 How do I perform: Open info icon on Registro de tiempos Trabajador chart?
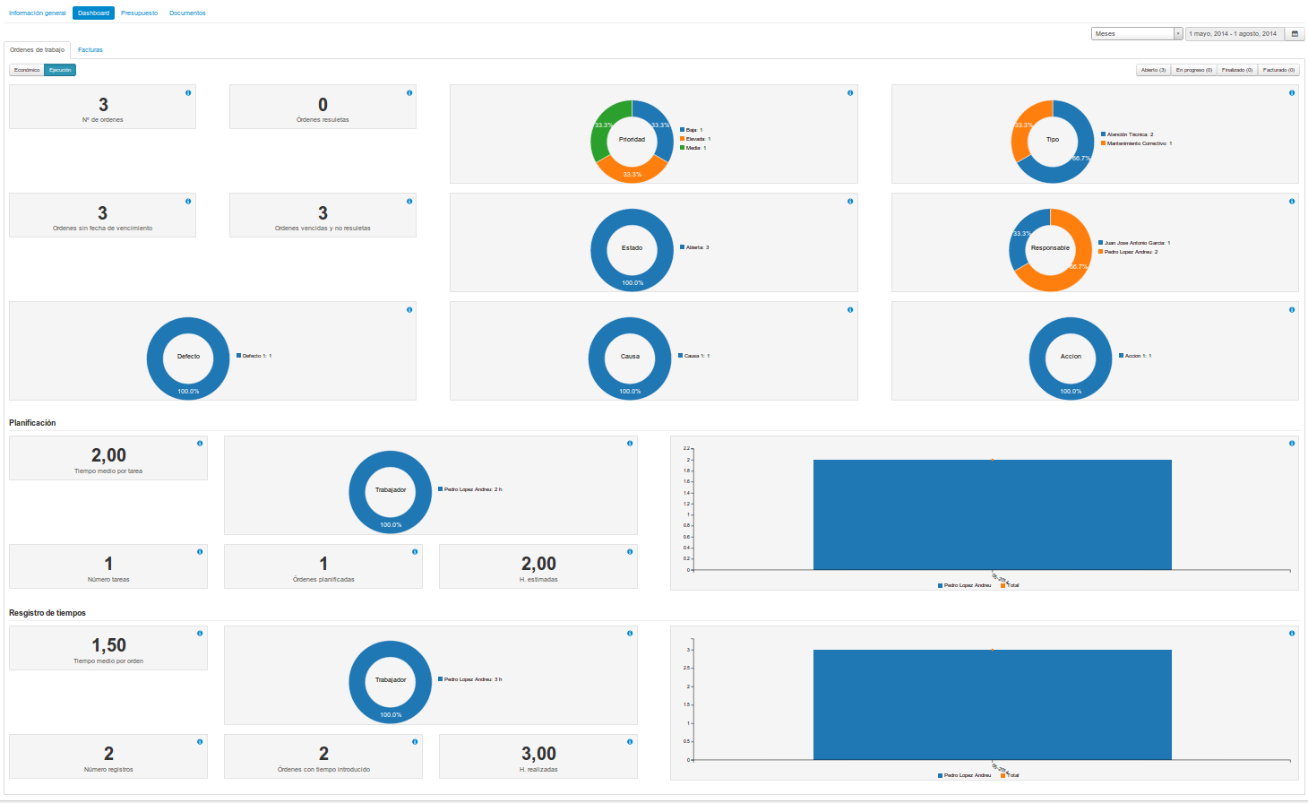pos(630,634)
